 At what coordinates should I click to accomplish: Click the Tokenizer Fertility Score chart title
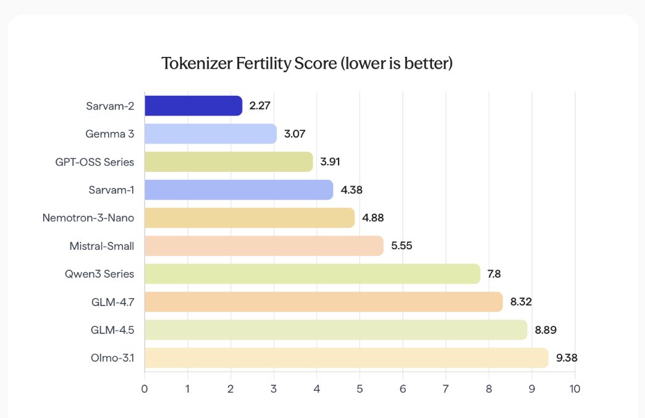(x=307, y=63)
